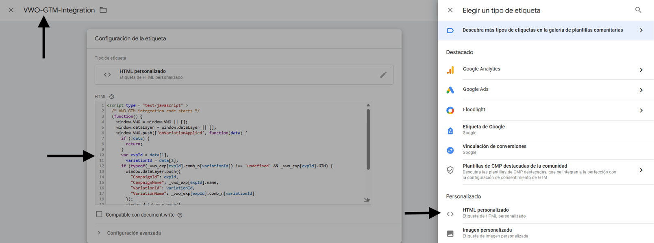Click the HTML editor vertical scrollbar
The image size is (654, 243).
368,139
